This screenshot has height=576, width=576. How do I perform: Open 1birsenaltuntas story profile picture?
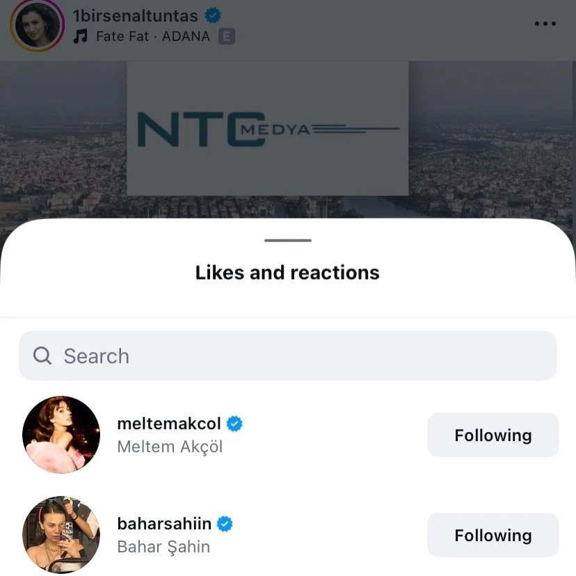click(x=37, y=26)
